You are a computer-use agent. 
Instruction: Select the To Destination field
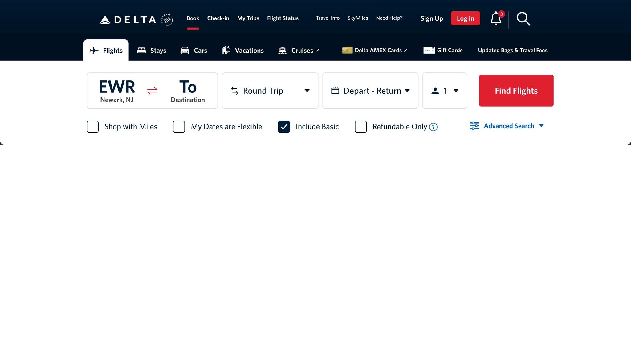click(x=188, y=91)
